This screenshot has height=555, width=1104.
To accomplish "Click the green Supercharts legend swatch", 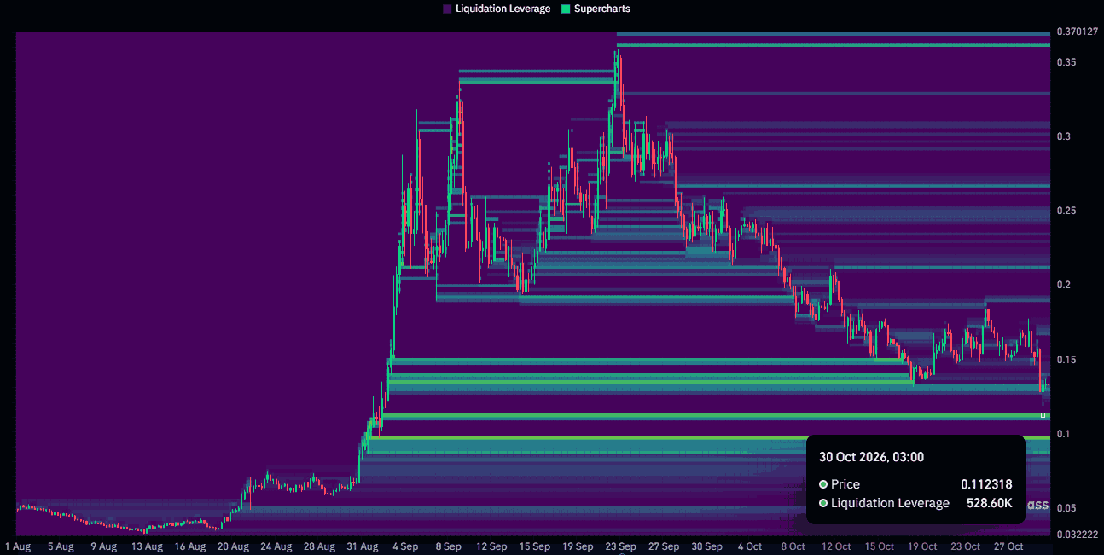I will (x=565, y=9).
